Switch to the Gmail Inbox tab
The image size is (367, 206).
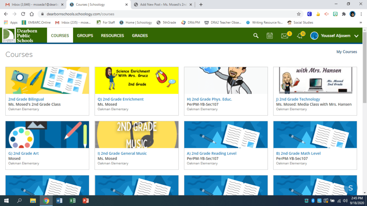click(x=34, y=4)
